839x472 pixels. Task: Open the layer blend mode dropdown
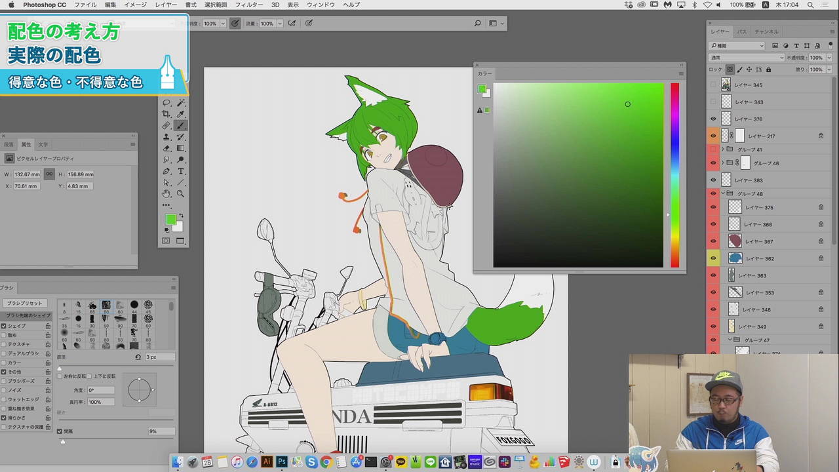(746, 58)
